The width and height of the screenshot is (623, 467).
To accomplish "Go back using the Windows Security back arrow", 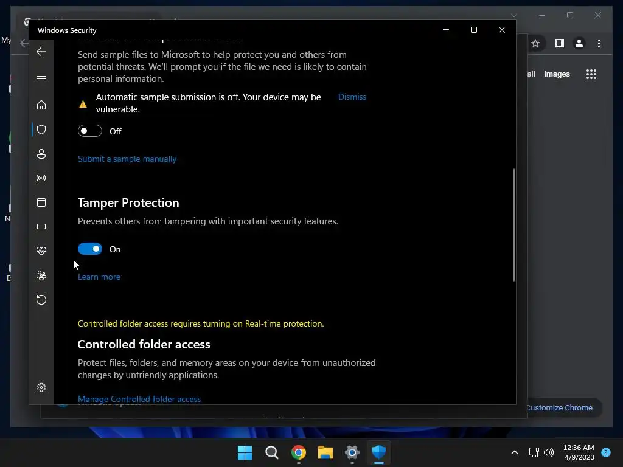I will pyautogui.click(x=41, y=52).
